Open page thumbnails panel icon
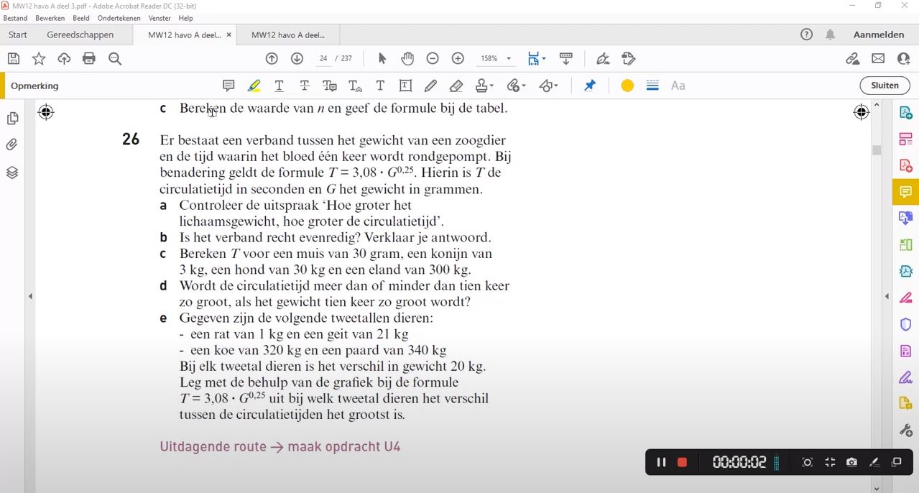The image size is (919, 493). (12, 119)
